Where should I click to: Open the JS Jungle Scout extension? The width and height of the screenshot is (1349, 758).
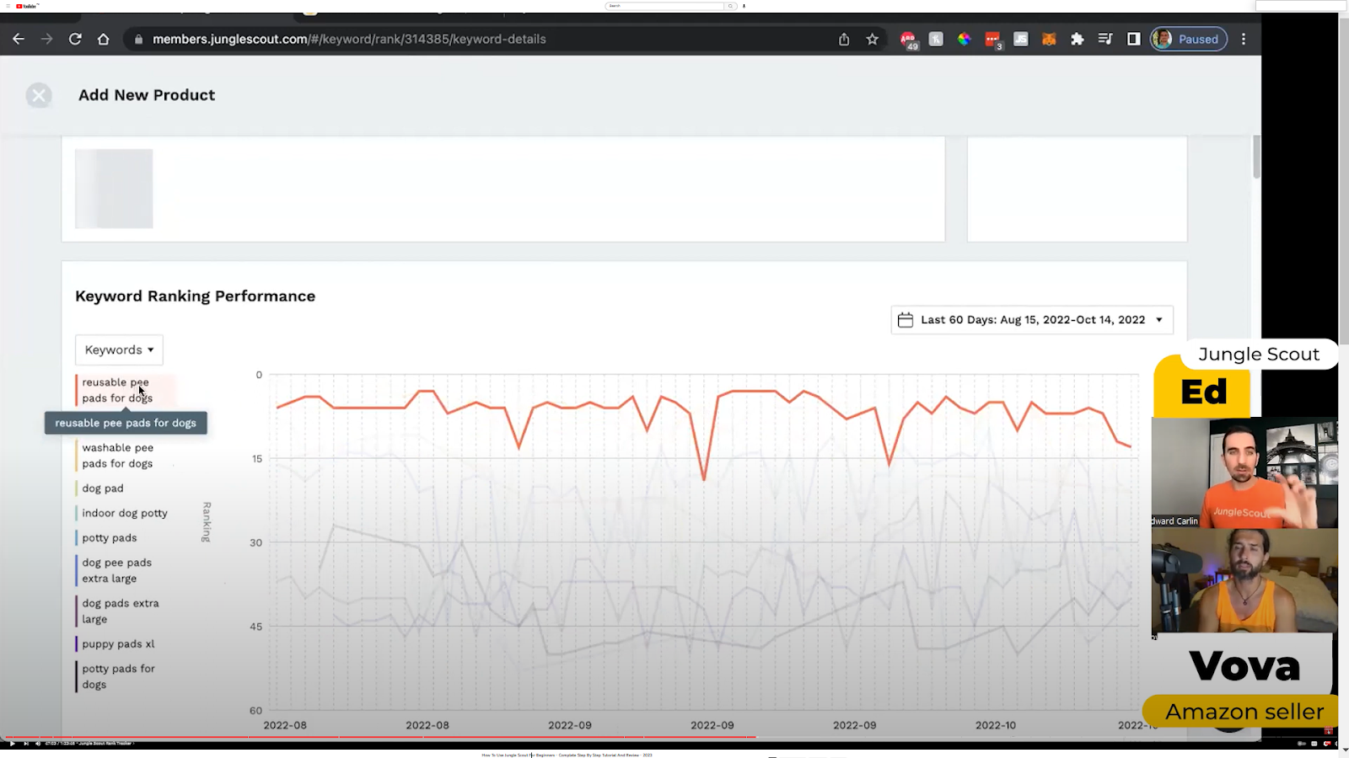click(1021, 39)
